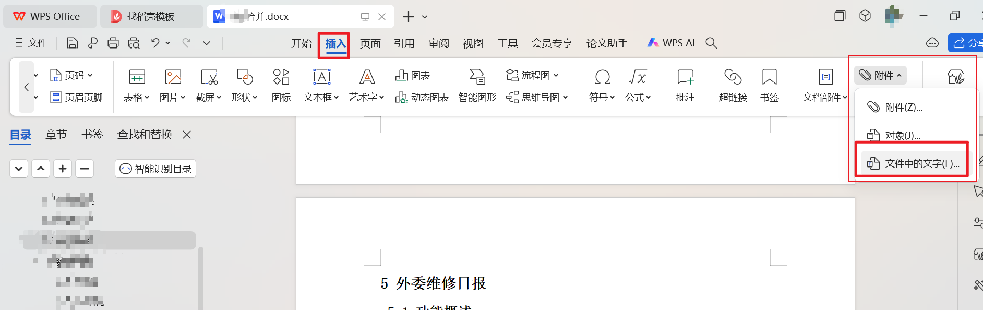Open new document tab with plus icon
Image resolution: width=983 pixels, height=310 pixels.
(x=409, y=17)
